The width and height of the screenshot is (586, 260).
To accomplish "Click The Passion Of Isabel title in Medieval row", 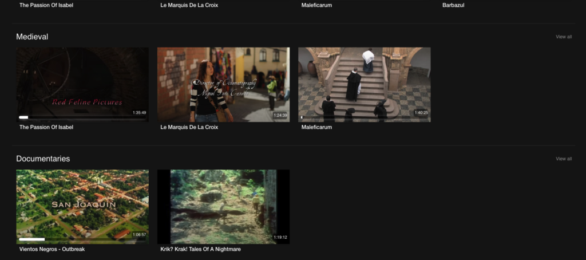I will click(46, 127).
